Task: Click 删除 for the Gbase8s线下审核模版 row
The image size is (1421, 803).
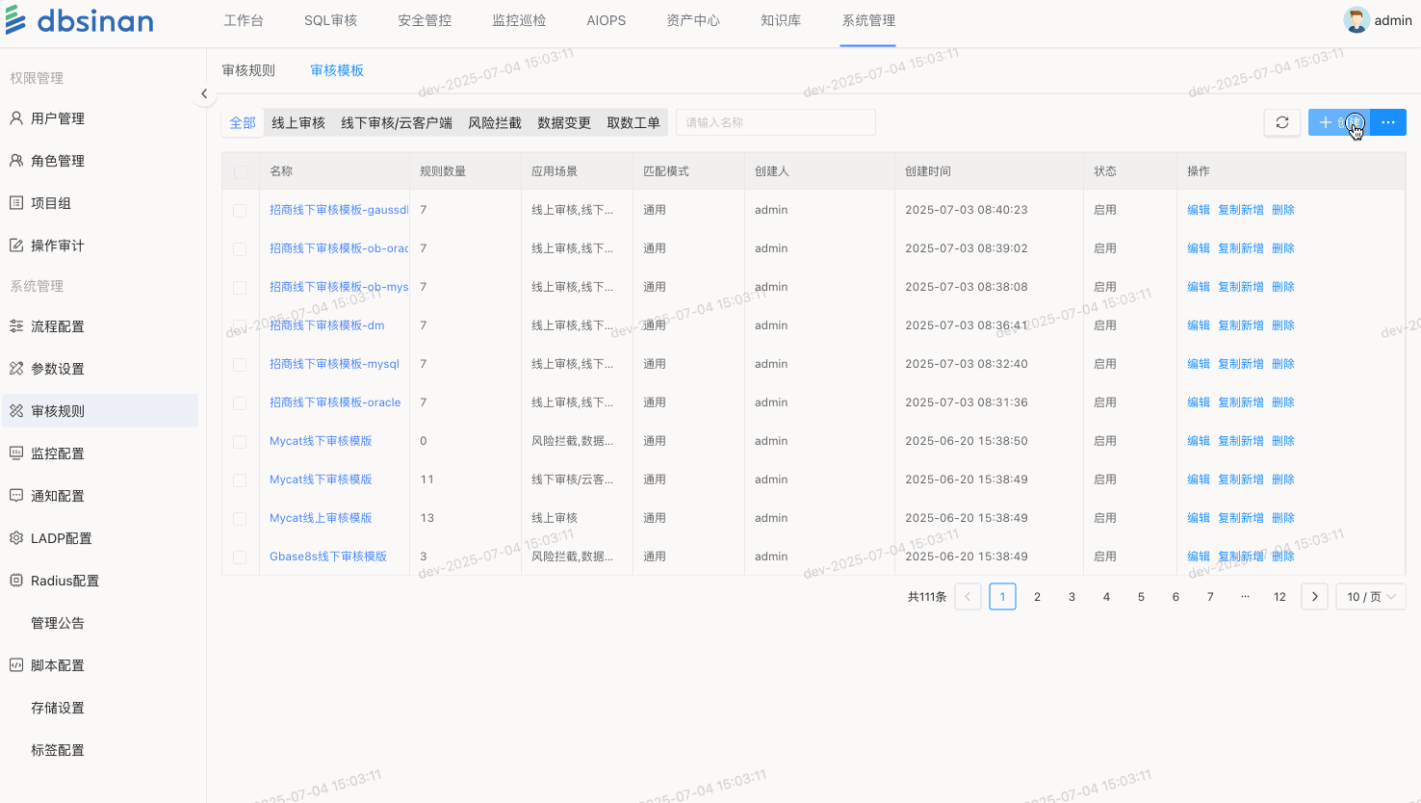Action: click(1282, 557)
